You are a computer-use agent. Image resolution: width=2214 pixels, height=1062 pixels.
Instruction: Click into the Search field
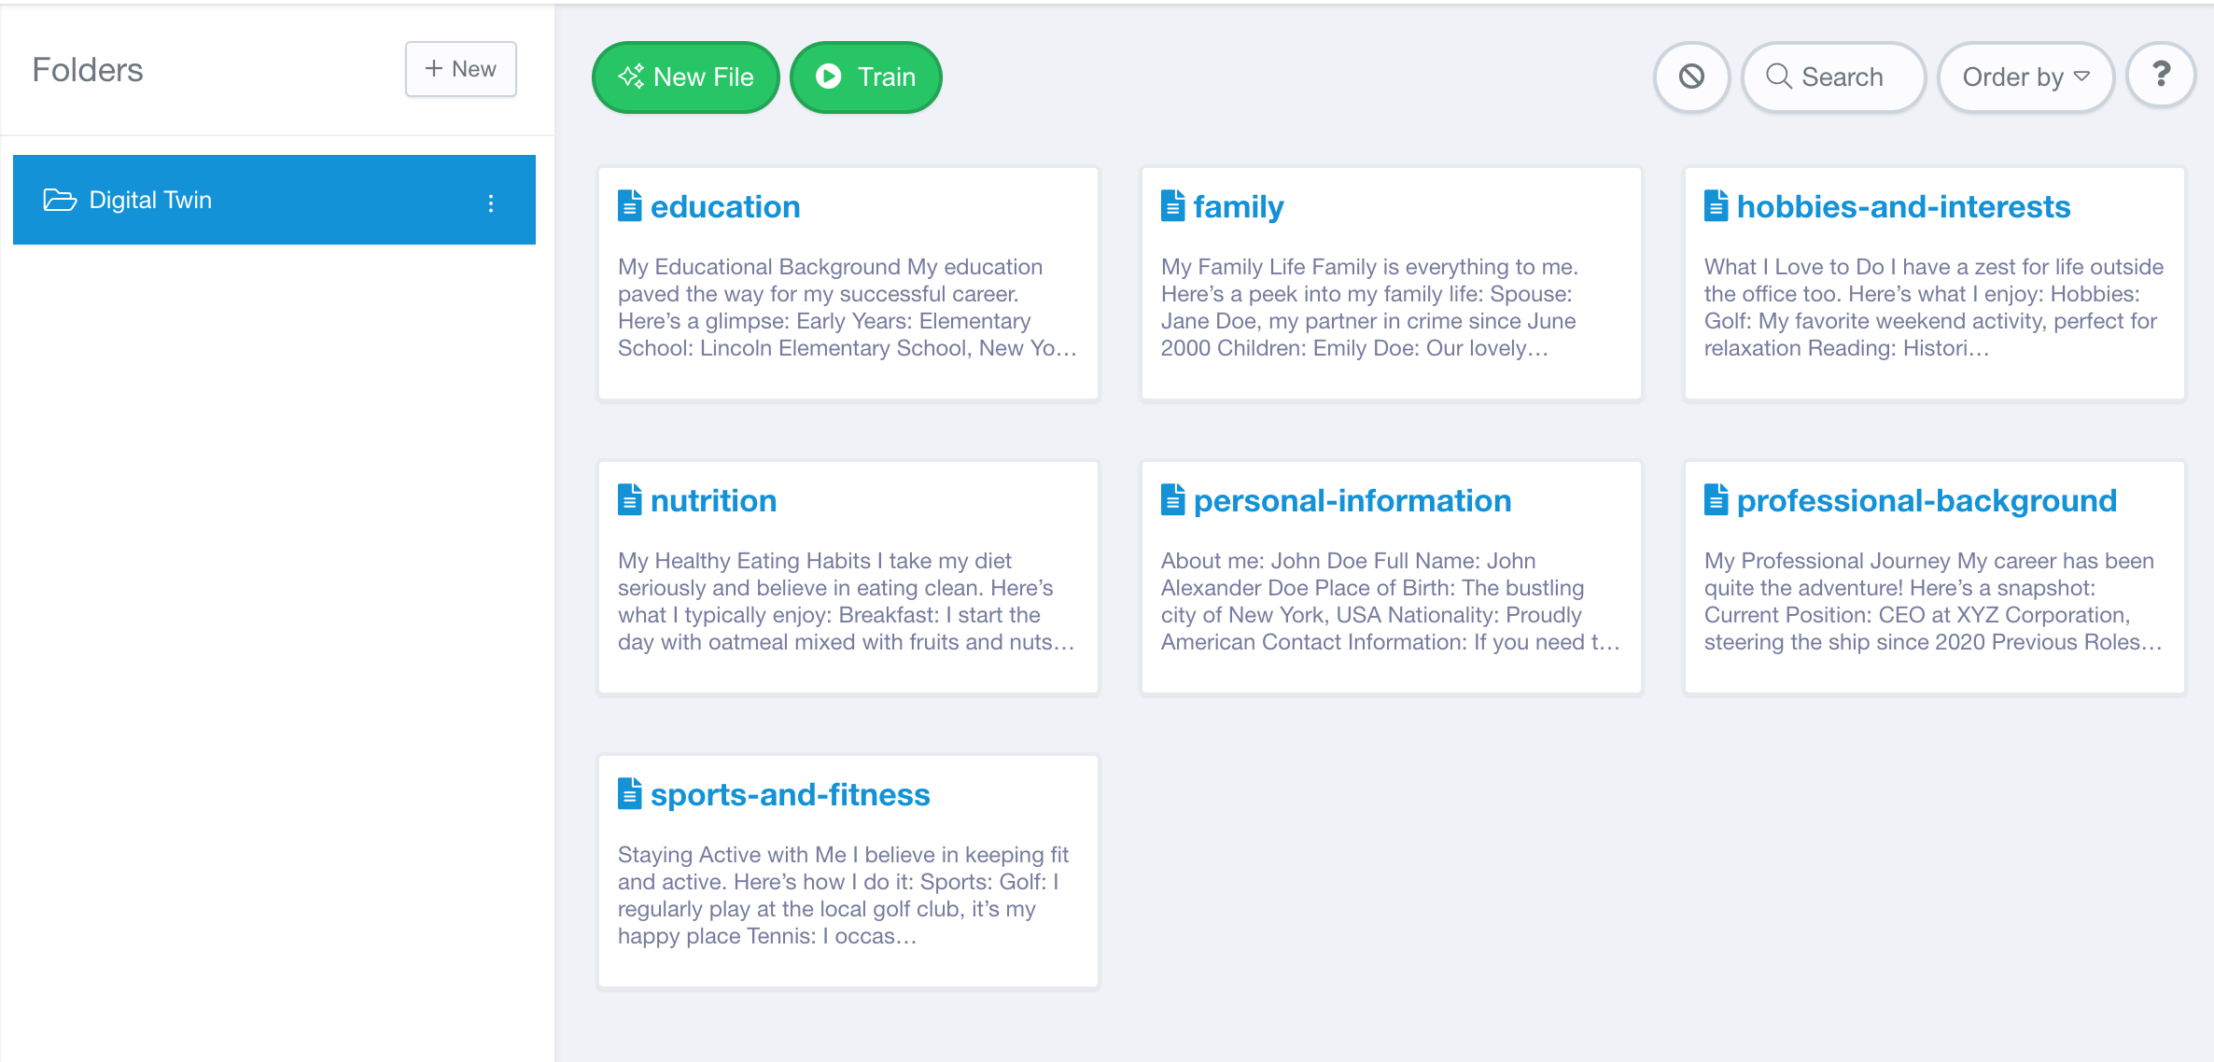(1834, 77)
